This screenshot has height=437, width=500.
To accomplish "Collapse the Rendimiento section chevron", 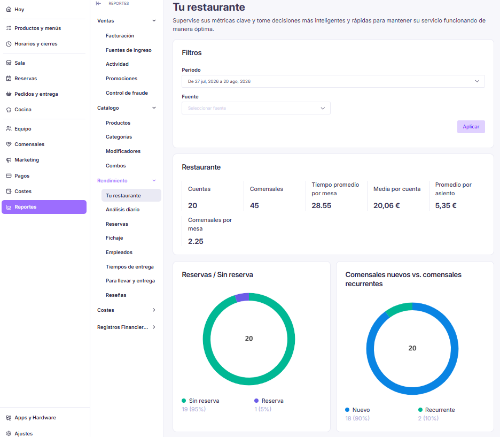I will (154, 181).
